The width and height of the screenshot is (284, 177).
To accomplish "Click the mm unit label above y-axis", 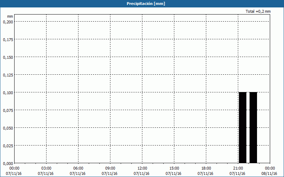I will [x=10, y=16].
